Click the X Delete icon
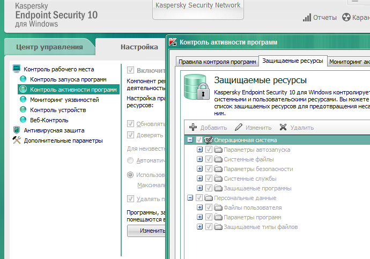The width and height of the screenshot is (370, 259). (x=283, y=128)
